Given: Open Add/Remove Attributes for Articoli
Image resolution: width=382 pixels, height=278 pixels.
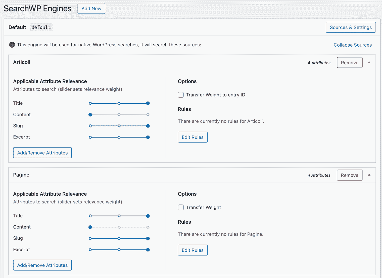Looking at the screenshot, I should (x=42, y=153).
